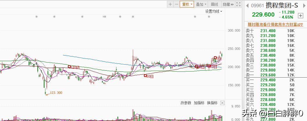Click stock name 携程集团-S
Image resolution: width=307 pixels, height=121 pixels.
click(282, 5)
